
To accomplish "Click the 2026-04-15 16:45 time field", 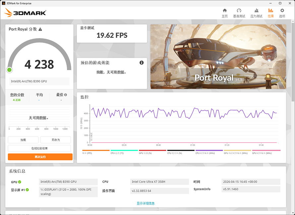I will click(251, 182).
